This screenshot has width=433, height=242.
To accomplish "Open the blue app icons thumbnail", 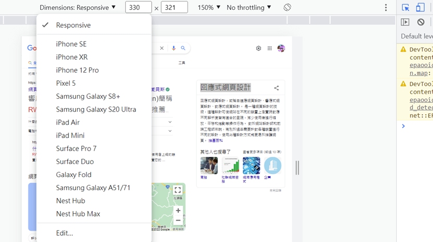I will pos(251,166).
